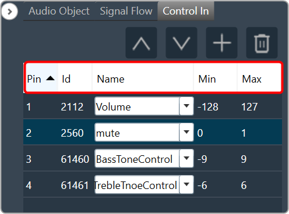
Task: Click the Name column header
Action: [143, 78]
